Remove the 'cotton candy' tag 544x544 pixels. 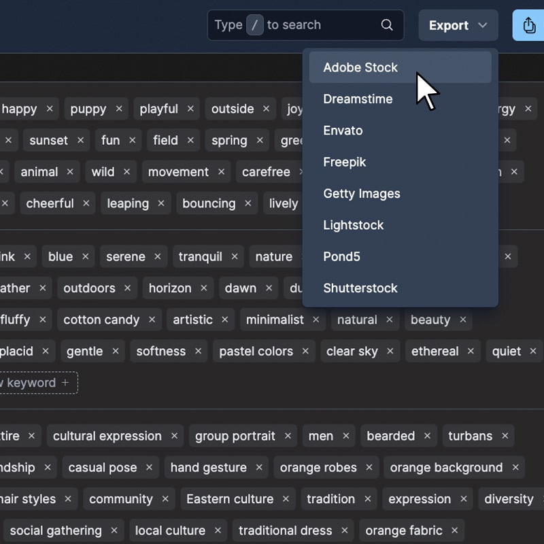pos(152,320)
